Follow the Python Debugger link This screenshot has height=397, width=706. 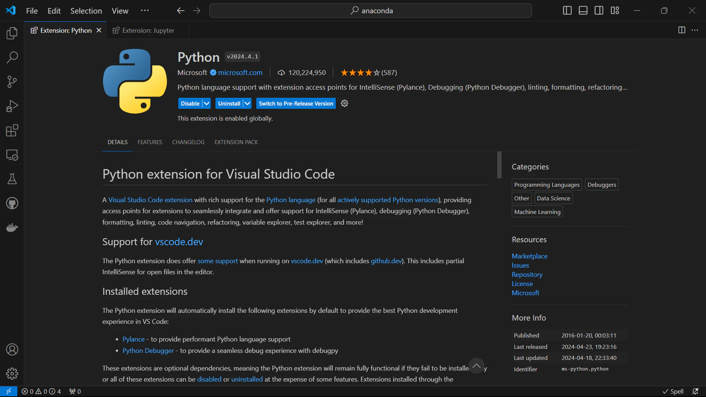(148, 351)
